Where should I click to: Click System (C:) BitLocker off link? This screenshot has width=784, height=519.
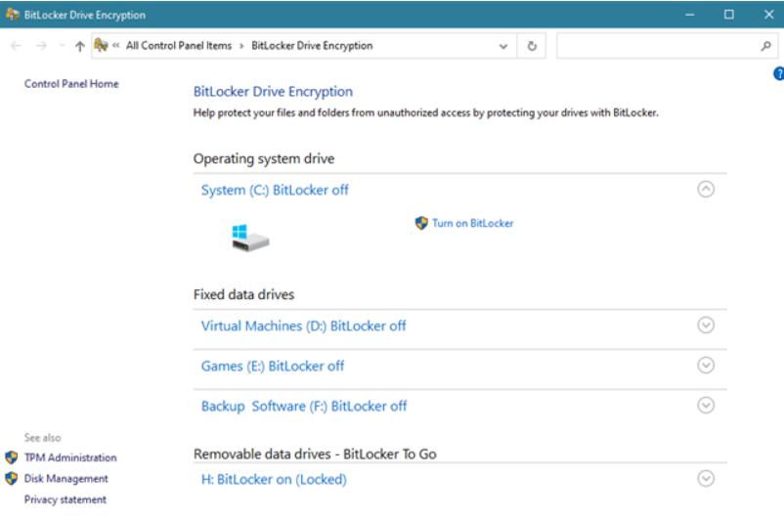coord(275,190)
